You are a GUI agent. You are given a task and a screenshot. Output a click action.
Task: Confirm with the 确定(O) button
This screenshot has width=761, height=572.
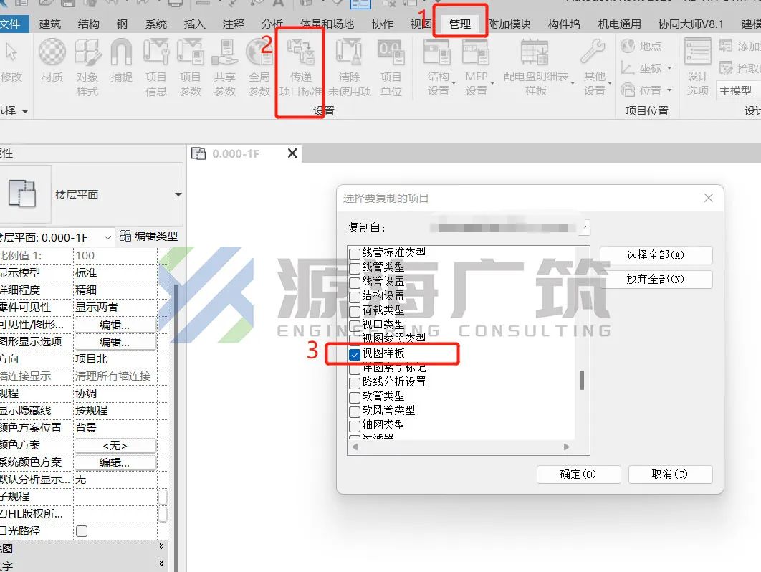(x=578, y=474)
